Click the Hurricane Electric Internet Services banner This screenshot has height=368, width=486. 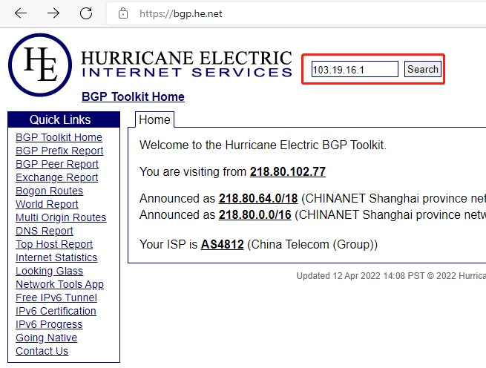pos(186,64)
